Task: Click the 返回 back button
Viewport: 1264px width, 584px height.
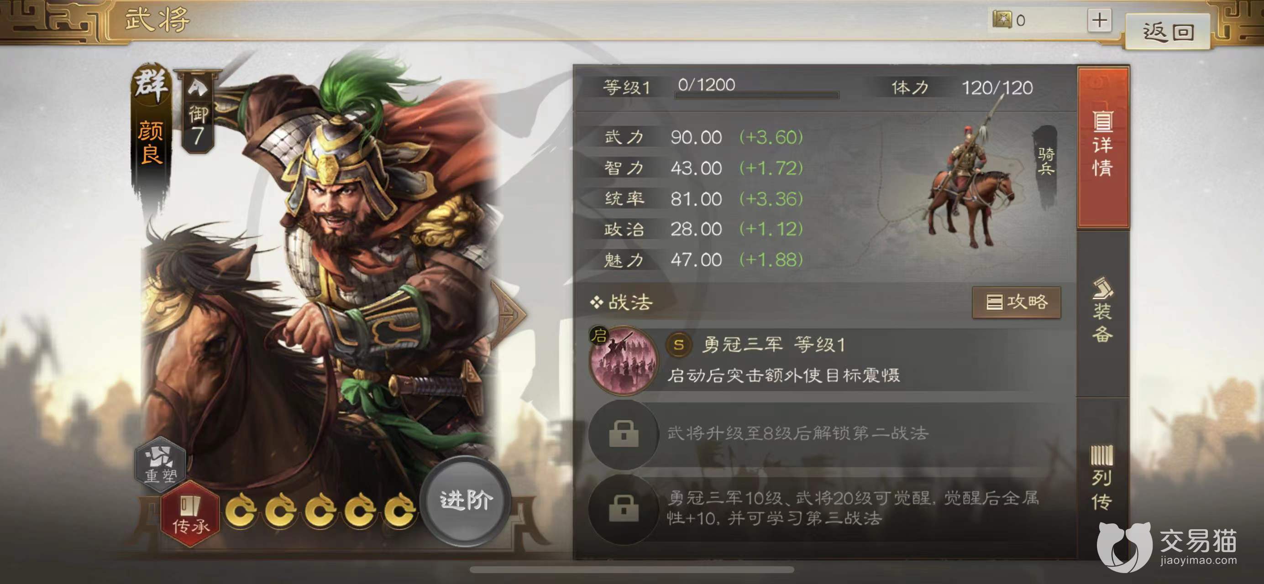Action: click(x=1167, y=31)
